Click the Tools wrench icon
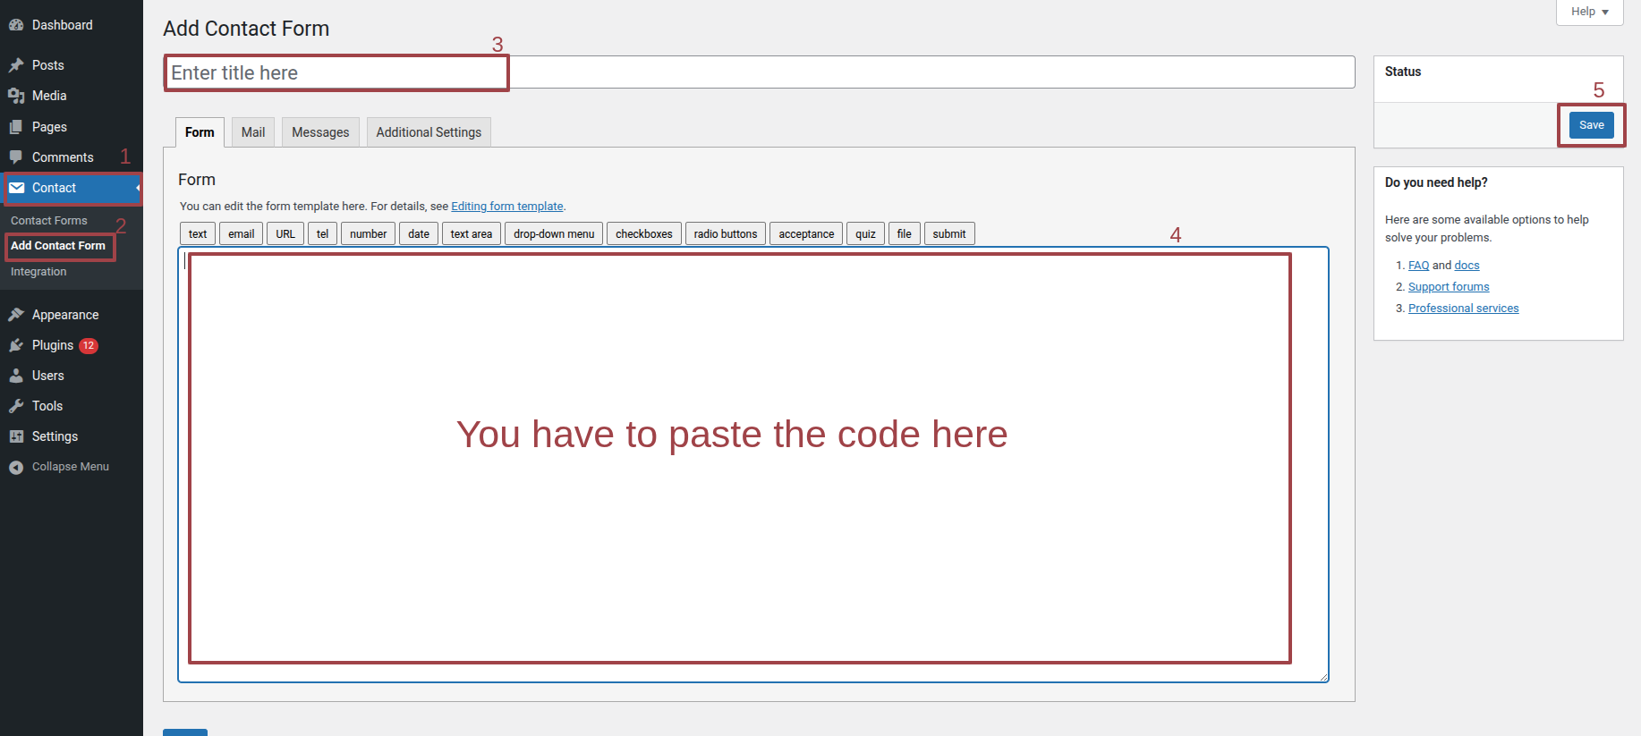 pyautogui.click(x=16, y=406)
